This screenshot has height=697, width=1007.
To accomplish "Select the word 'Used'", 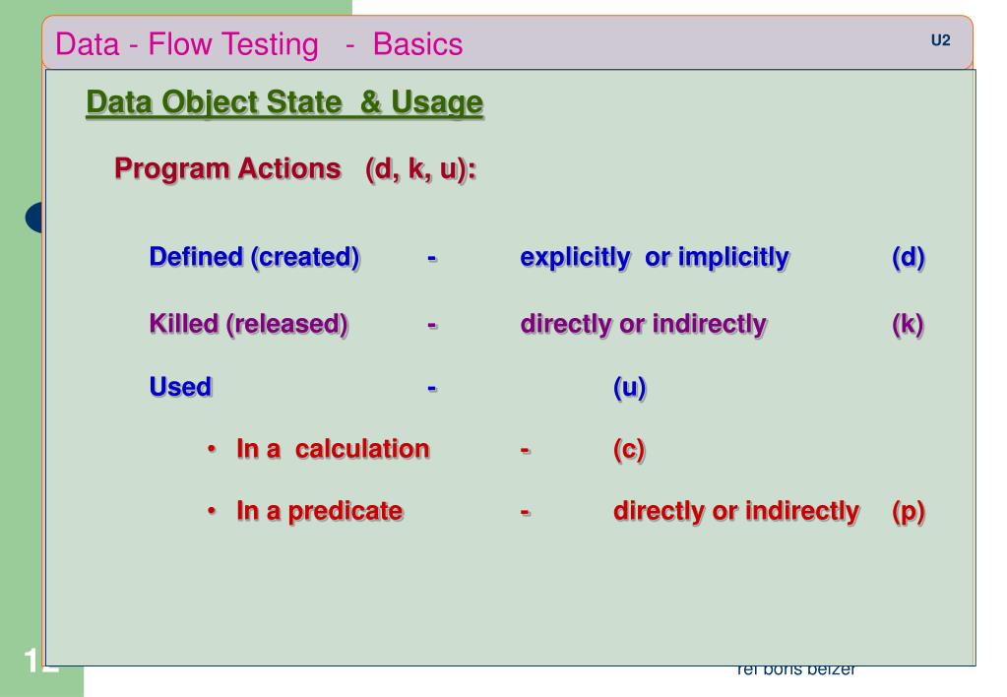I will coord(180,388).
